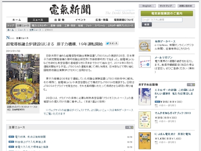The width and height of the screenshot is (201, 151).
Task: Open news item 電力改革、焦点は規制機関
Action: click(30, 137)
